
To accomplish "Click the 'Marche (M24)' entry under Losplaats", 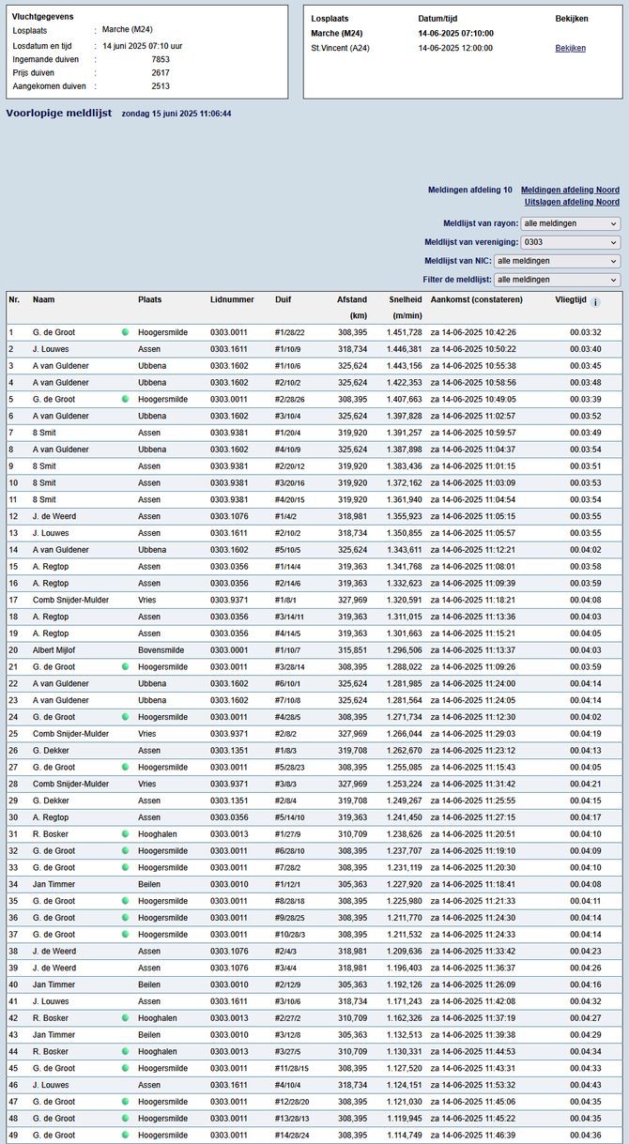I will pyautogui.click(x=337, y=33).
